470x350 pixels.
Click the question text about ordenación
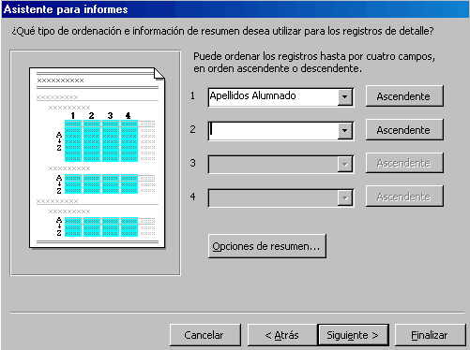click(222, 31)
